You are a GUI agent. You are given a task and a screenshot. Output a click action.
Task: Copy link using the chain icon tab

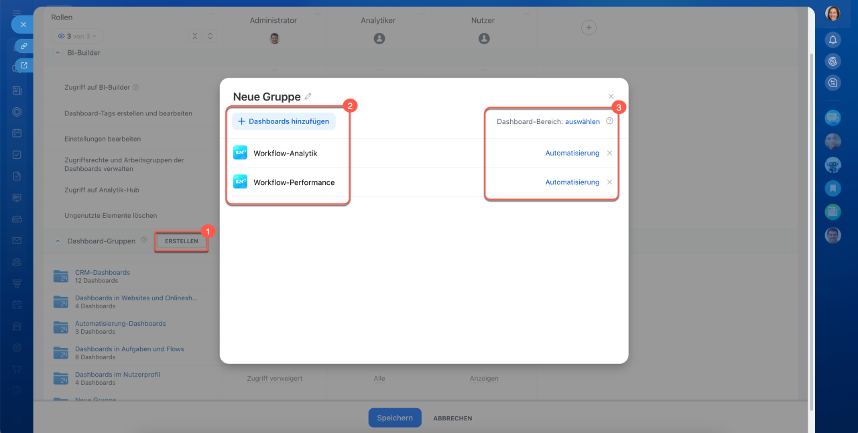(24, 46)
